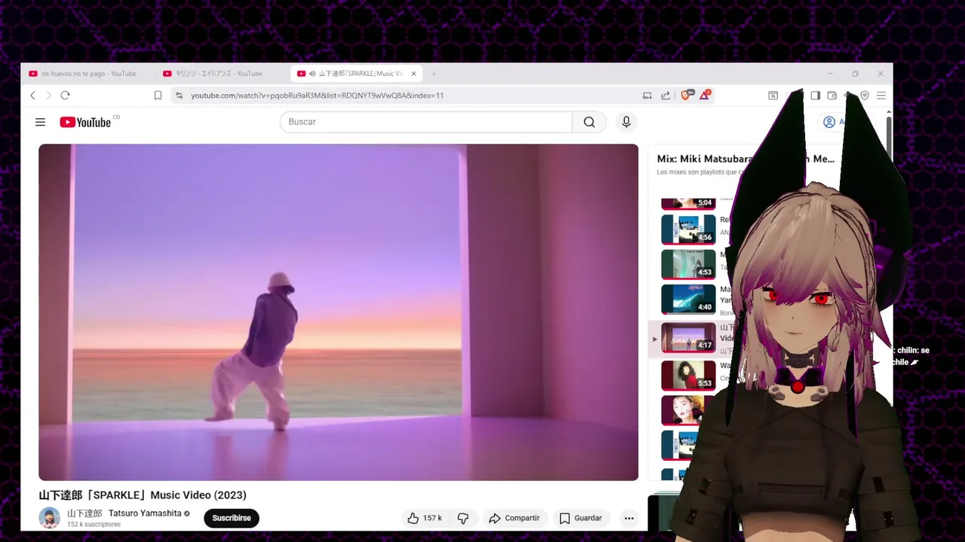The image size is (965, 542).
Task: Open the VPN shield icon
Action: [865, 96]
